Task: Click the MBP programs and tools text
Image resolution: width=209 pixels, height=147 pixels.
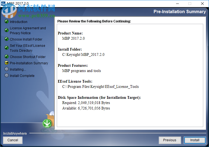Action: point(81,71)
